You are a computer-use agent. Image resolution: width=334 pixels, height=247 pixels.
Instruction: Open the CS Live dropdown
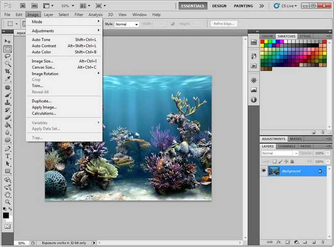click(x=286, y=6)
